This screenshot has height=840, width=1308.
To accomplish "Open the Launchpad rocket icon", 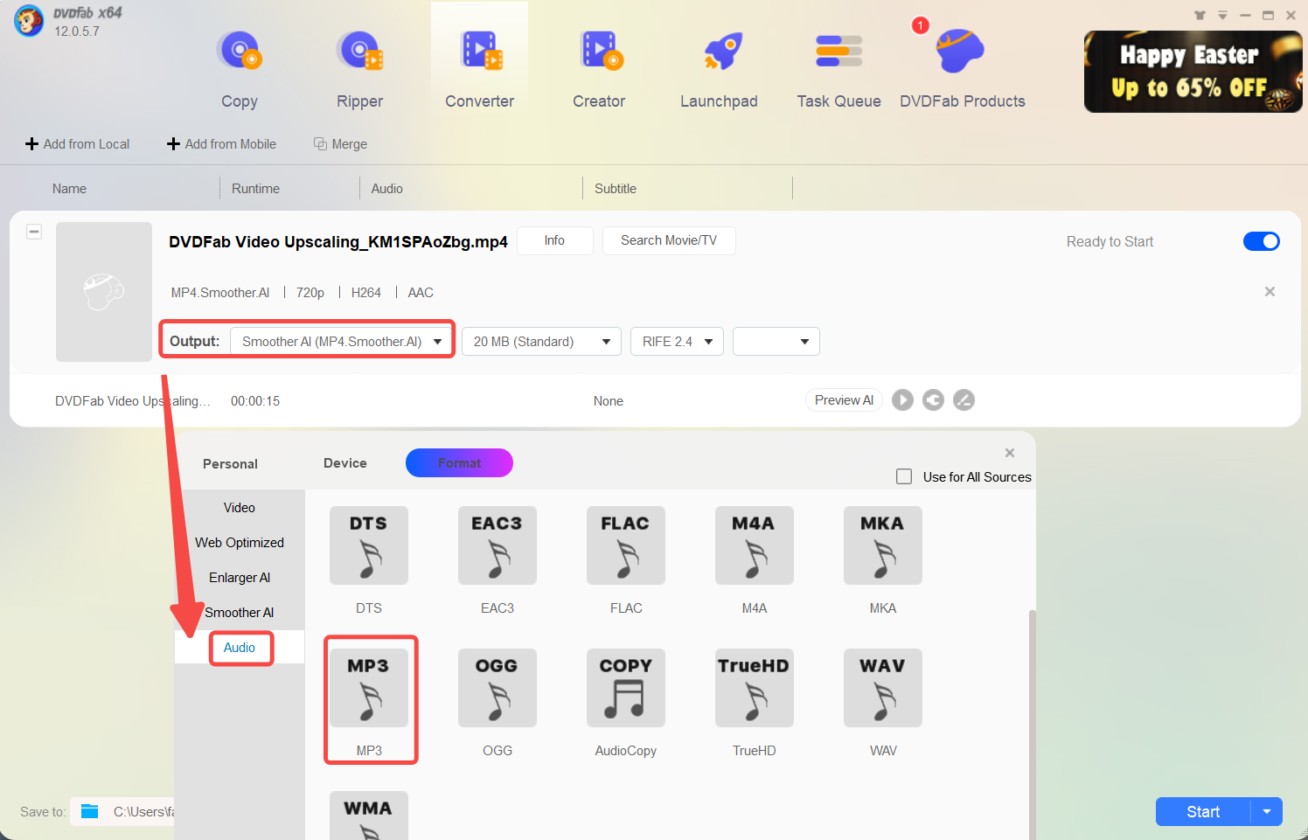I will [x=722, y=52].
